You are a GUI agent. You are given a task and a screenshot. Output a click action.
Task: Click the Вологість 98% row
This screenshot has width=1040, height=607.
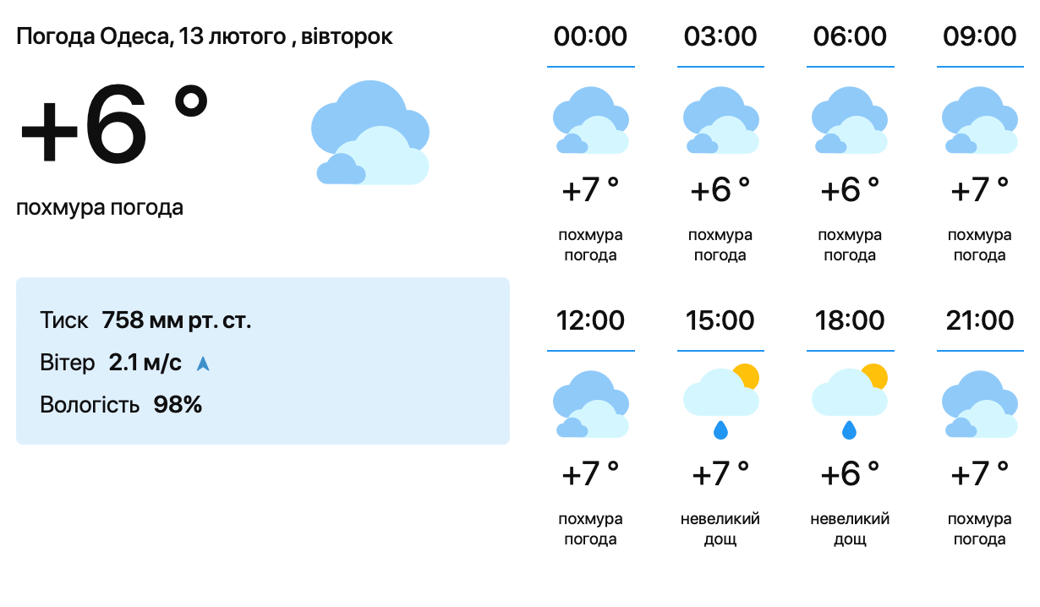[x=121, y=405]
